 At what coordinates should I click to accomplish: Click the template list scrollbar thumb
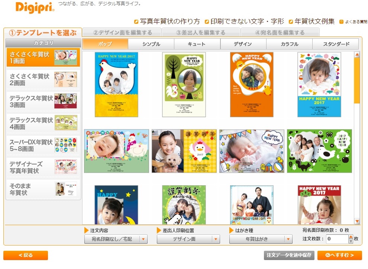coord(357,80)
